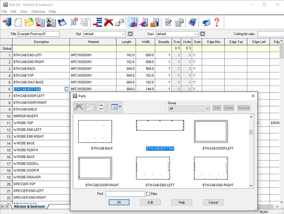
Task: Open the Group dropdown showing All
Action: click(x=189, y=108)
